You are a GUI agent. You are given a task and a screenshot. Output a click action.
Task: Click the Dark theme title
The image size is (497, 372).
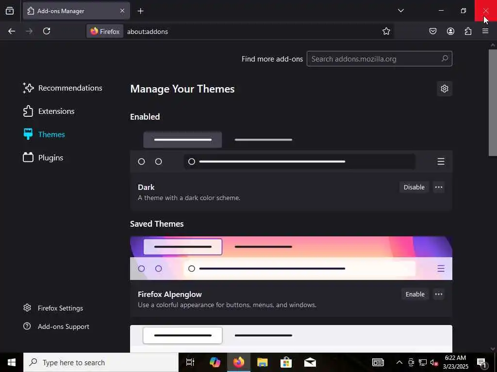[x=146, y=187]
